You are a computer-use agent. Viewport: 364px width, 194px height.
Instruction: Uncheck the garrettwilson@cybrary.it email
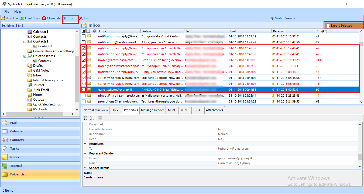tap(84, 90)
